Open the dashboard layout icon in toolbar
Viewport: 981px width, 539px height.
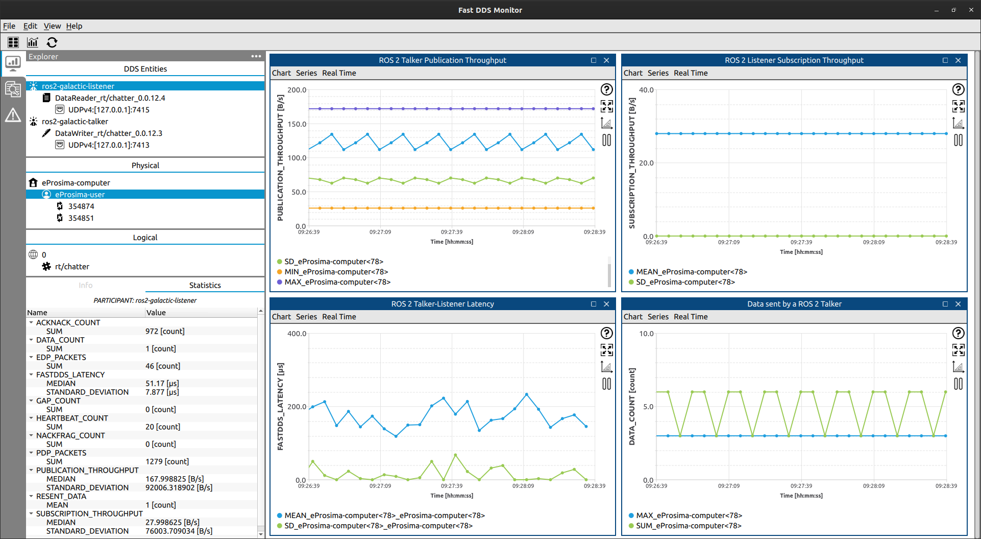tap(13, 42)
